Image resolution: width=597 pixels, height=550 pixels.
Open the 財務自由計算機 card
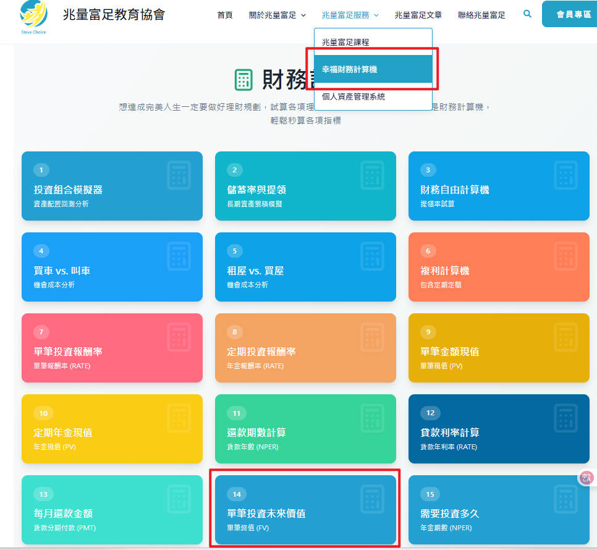point(498,186)
